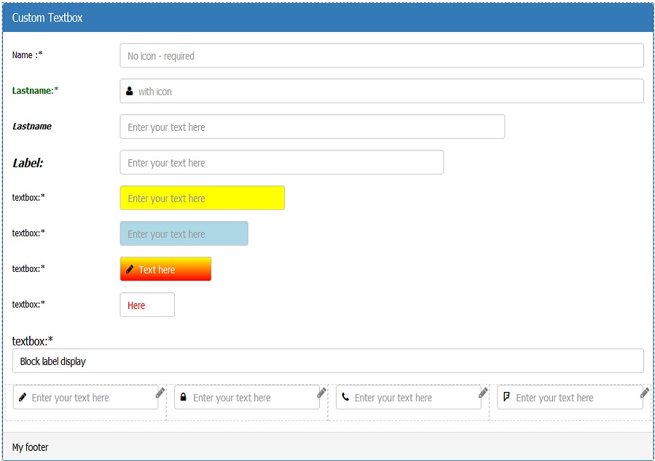
Task: Click the textbox next to the Label heading
Action: coord(281,161)
